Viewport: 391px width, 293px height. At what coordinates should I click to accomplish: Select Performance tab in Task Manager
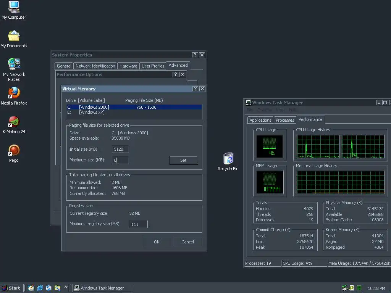(310, 119)
